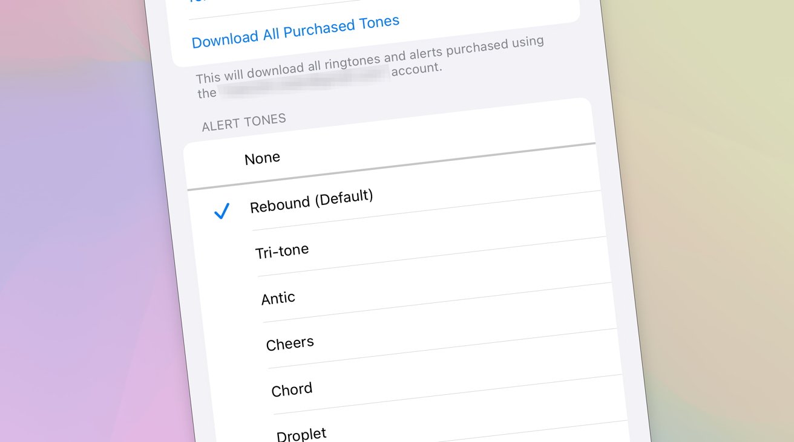Pick the Antic alert tone

click(278, 297)
